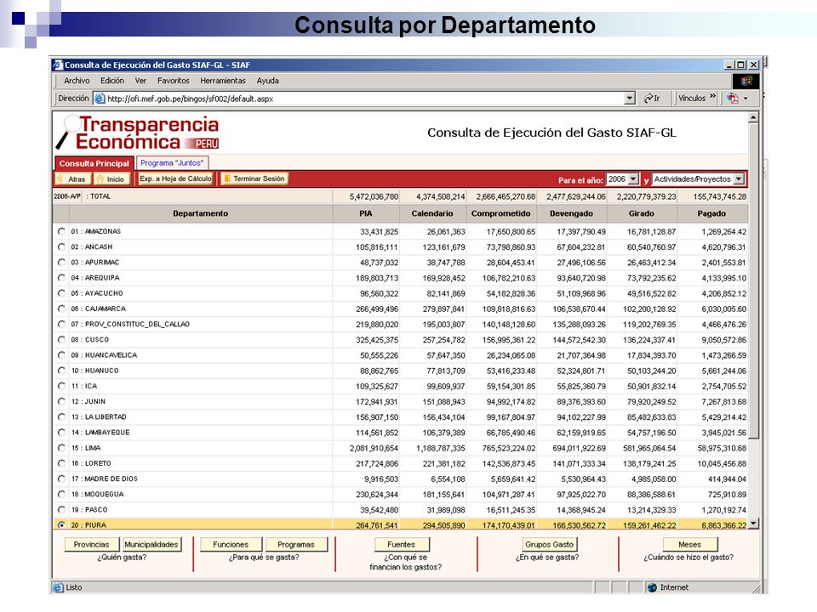Click the 18 : MOQUEGUA row text

point(97,495)
